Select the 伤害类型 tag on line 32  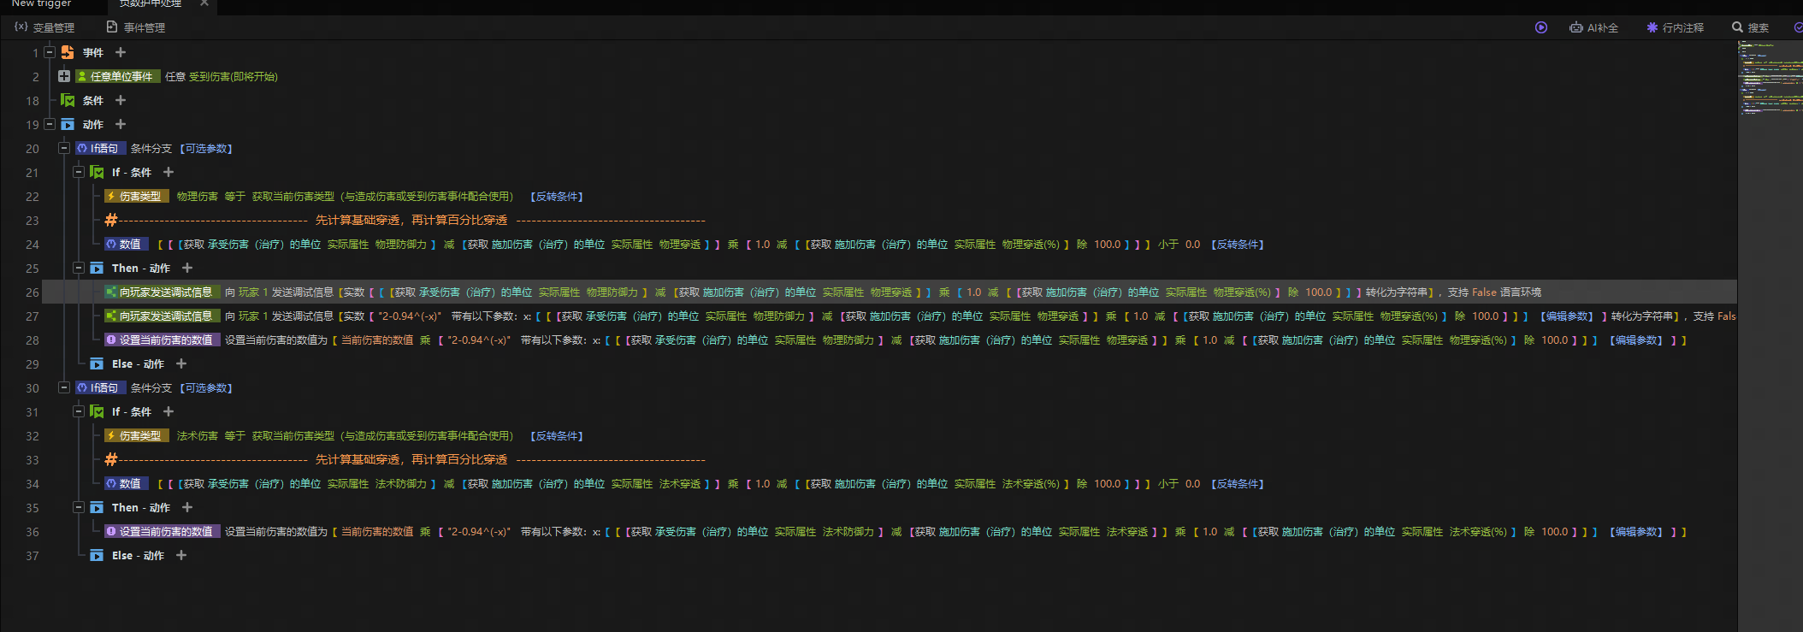(x=137, y=435)
